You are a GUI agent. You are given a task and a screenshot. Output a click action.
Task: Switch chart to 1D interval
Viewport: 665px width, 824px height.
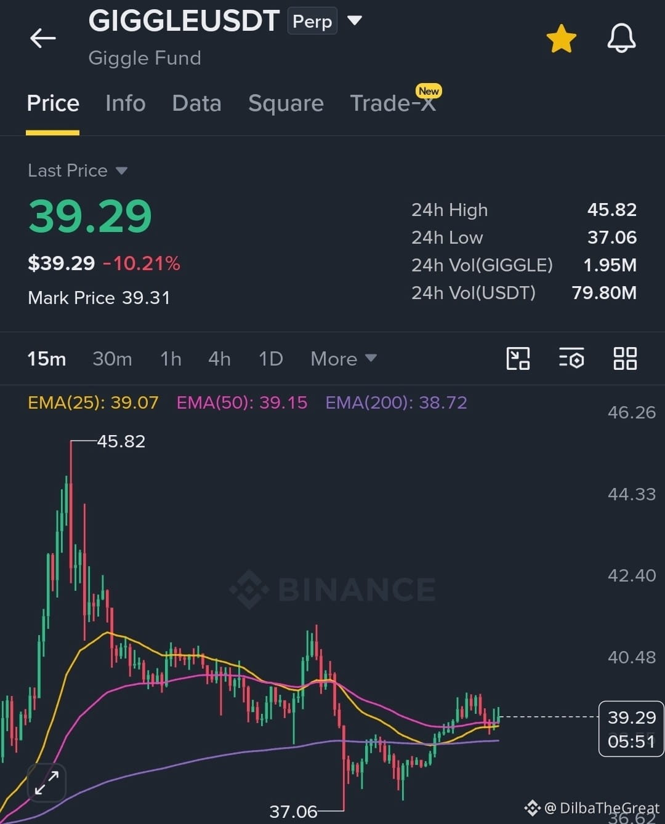point(271,359)
